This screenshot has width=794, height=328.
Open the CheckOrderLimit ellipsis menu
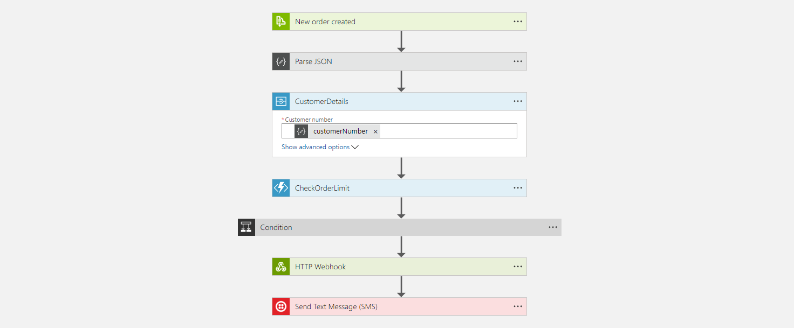coord(518,188)
